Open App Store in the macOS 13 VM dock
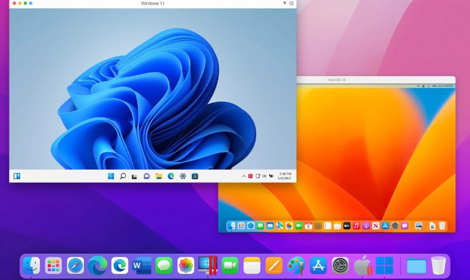The height and width of the screenshot is (280, 470). 385,226
